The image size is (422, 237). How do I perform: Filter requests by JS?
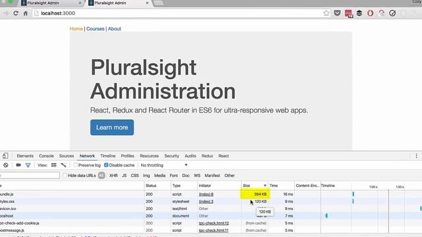(x=125, y=176)
